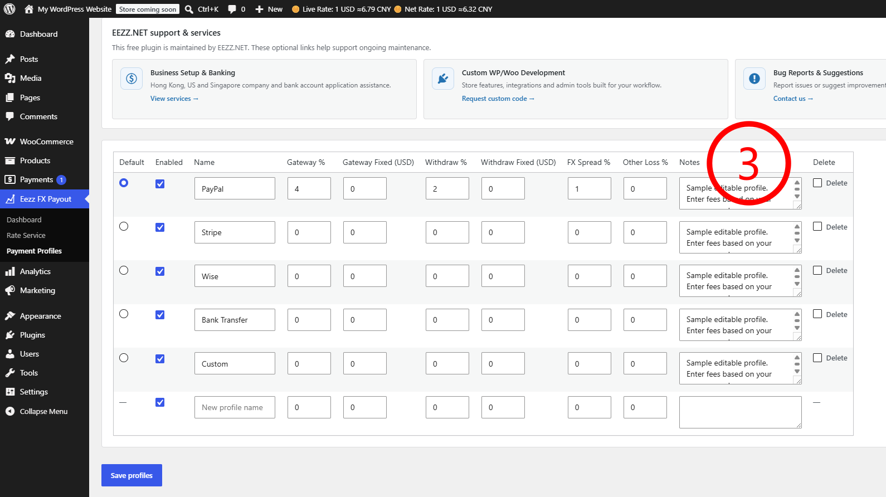Click the Marketing megaphone icon

pyautogui.click(x=10, y=290)
